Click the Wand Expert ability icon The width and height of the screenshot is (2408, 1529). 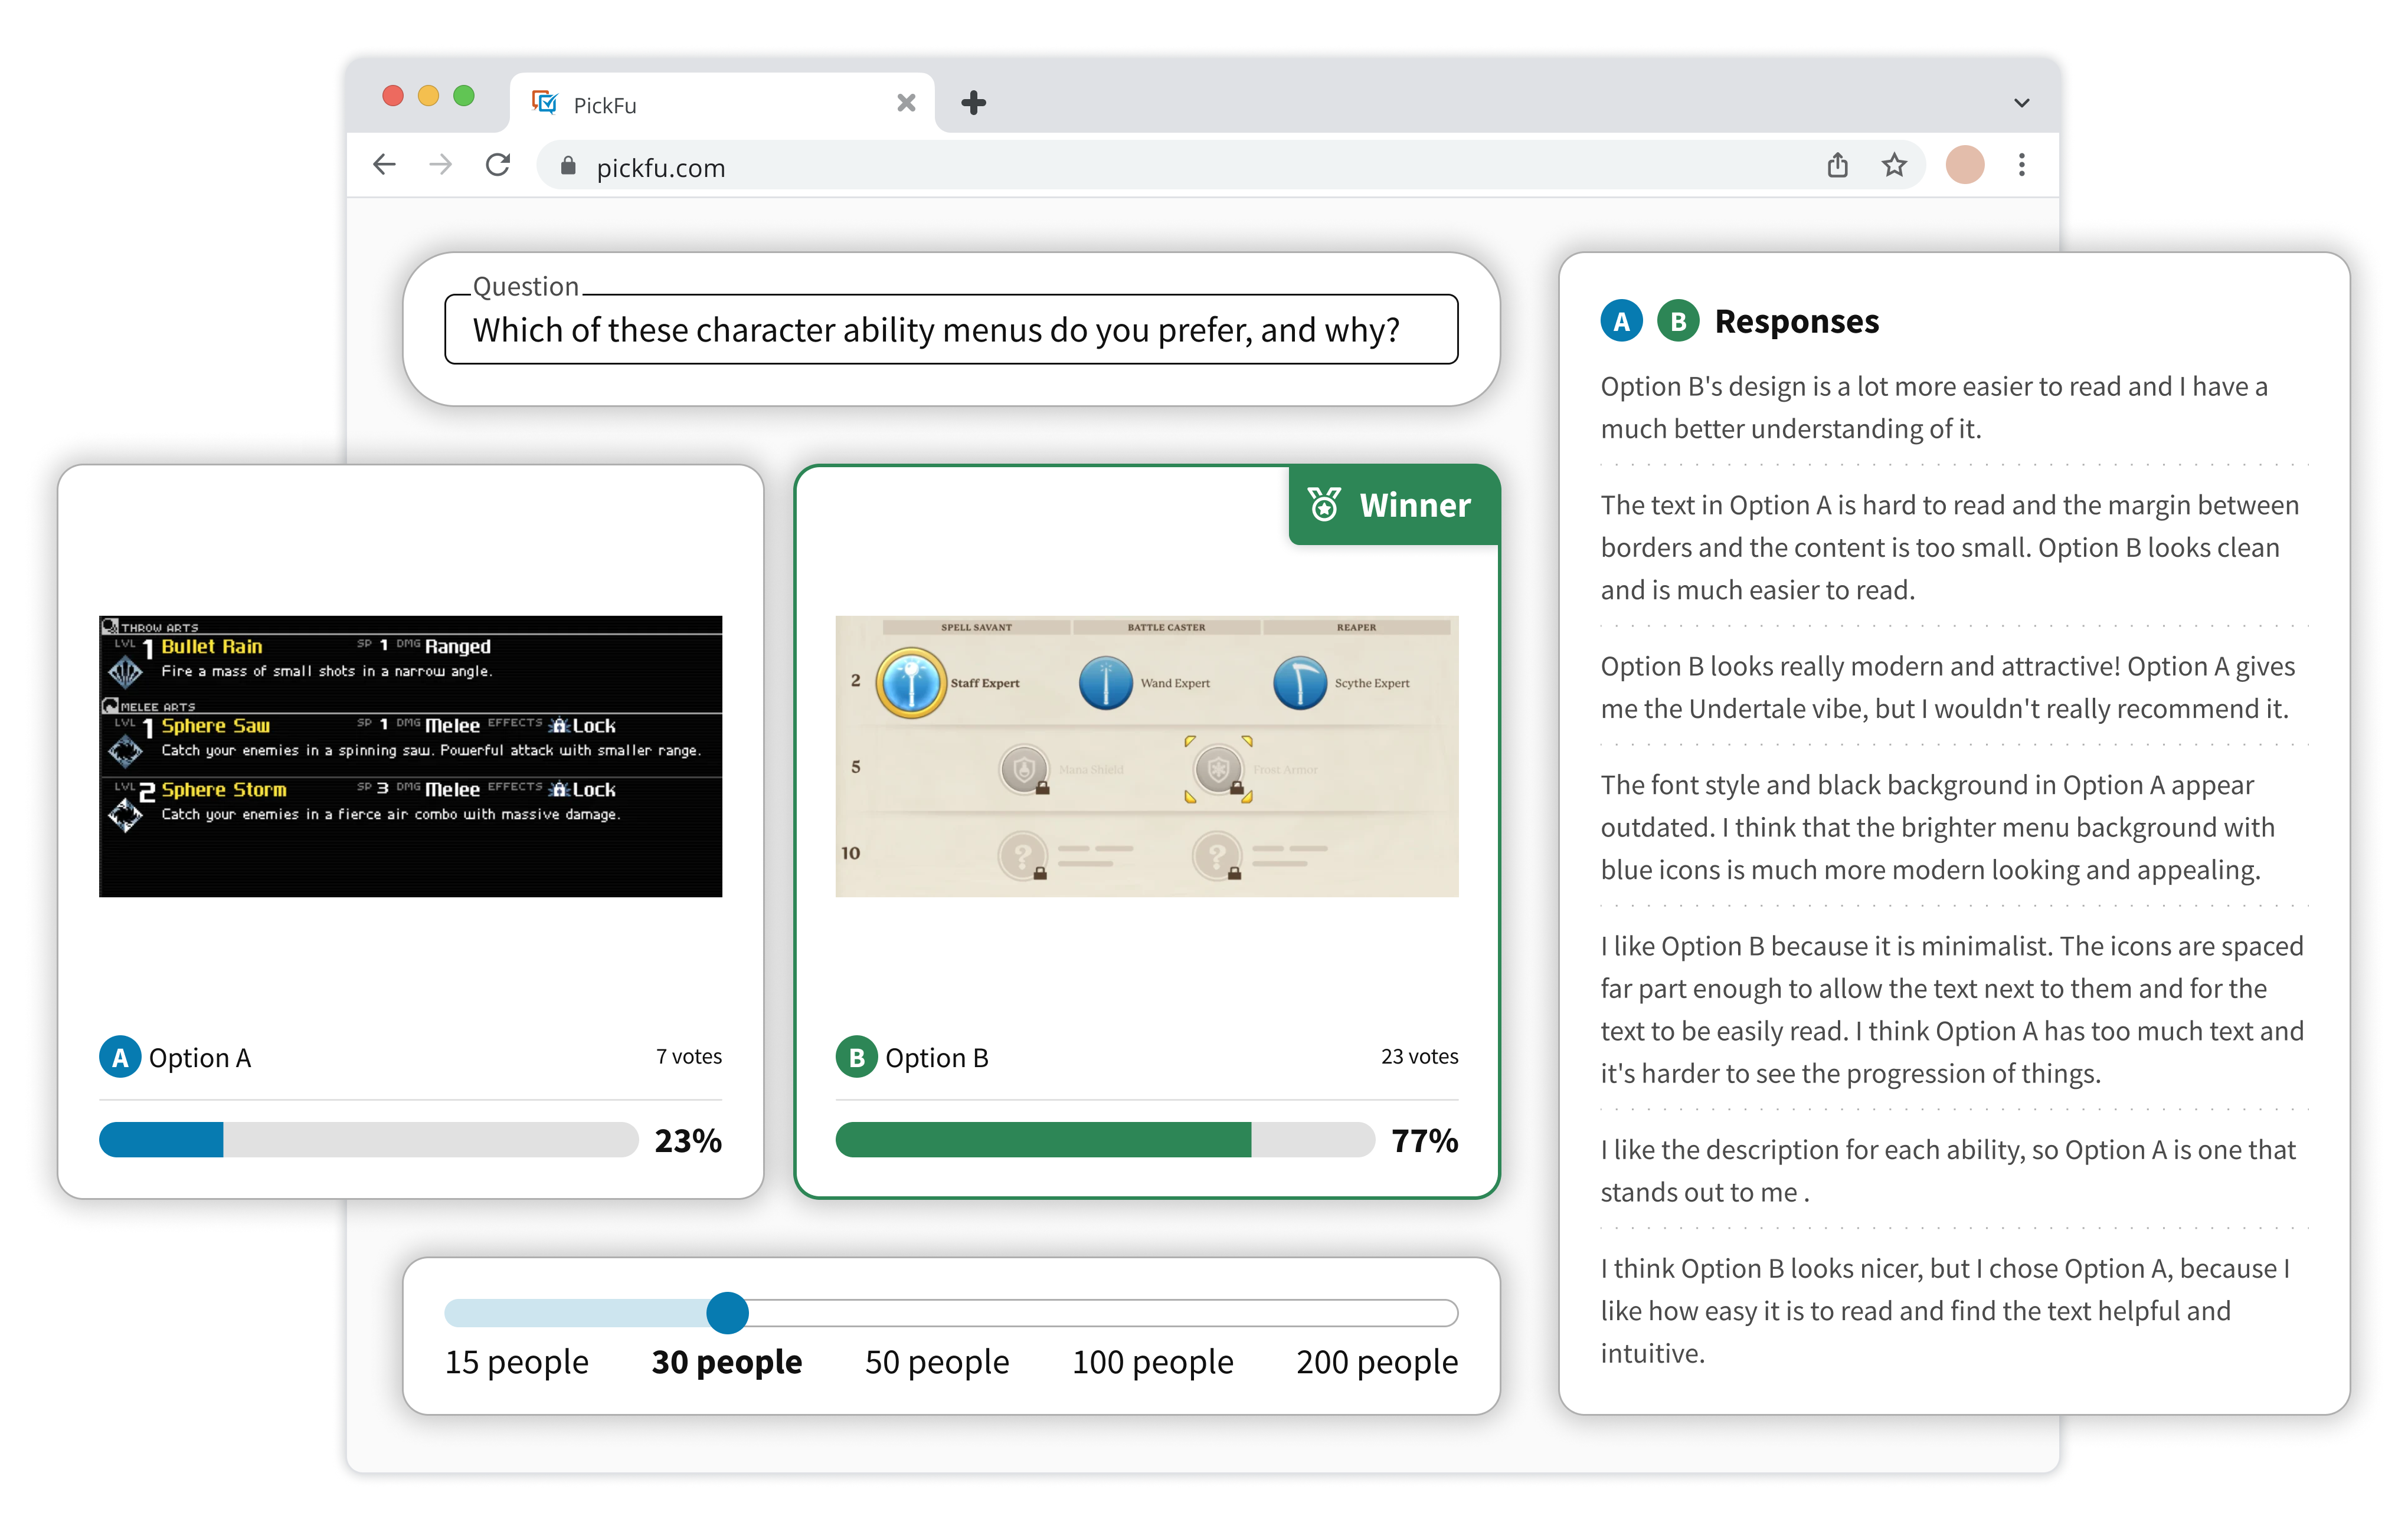tap(1105, 684)
